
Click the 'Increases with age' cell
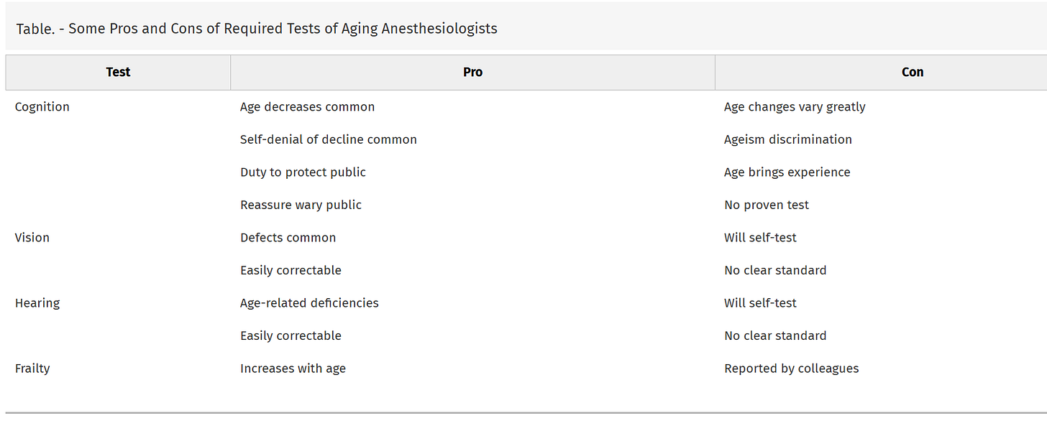pos(293,369)
